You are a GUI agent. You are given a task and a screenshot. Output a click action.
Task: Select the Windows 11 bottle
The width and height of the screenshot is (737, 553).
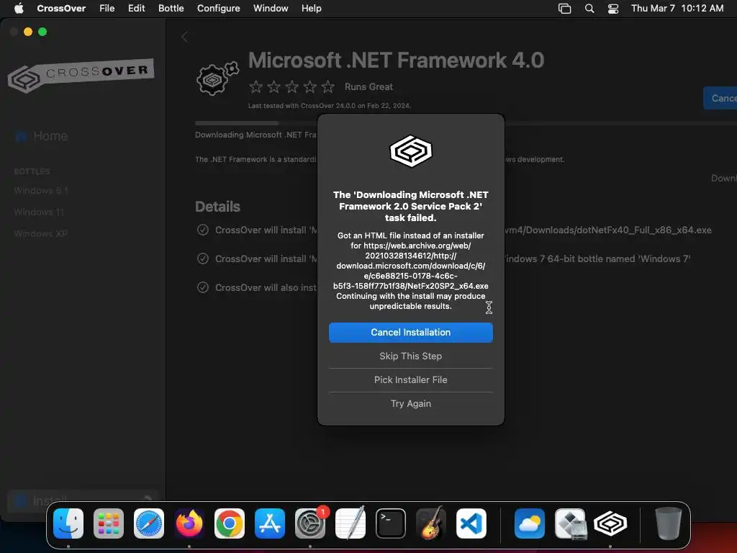tap(39, 212)
